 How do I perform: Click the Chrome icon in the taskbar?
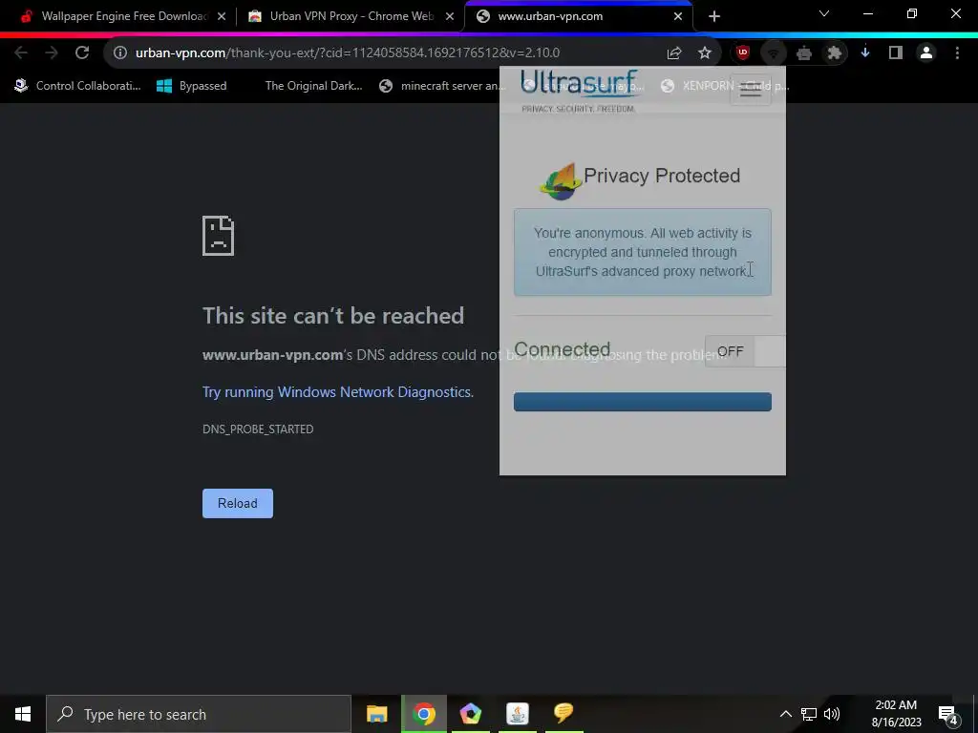pyautogui.click(x=423, y=714)
